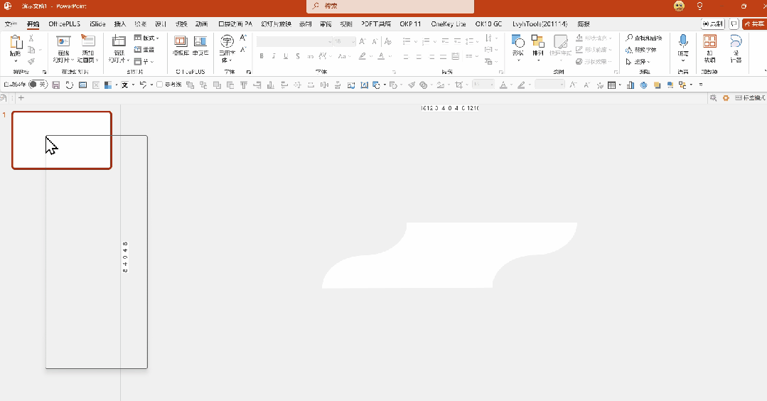Click the orange Share button
This screenshot has width=767, height=401.
click(753, 23)
